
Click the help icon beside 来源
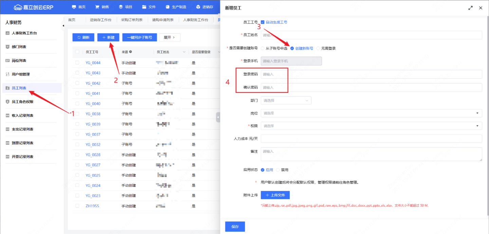pos(131,52)
